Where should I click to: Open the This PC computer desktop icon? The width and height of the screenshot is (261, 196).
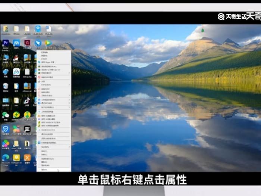point(6,58)
